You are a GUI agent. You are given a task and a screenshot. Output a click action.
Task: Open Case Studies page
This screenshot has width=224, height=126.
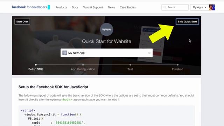point(128,7)
